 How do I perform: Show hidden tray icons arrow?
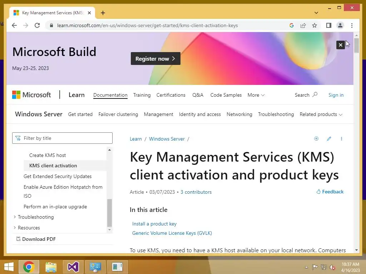(306, 267)
